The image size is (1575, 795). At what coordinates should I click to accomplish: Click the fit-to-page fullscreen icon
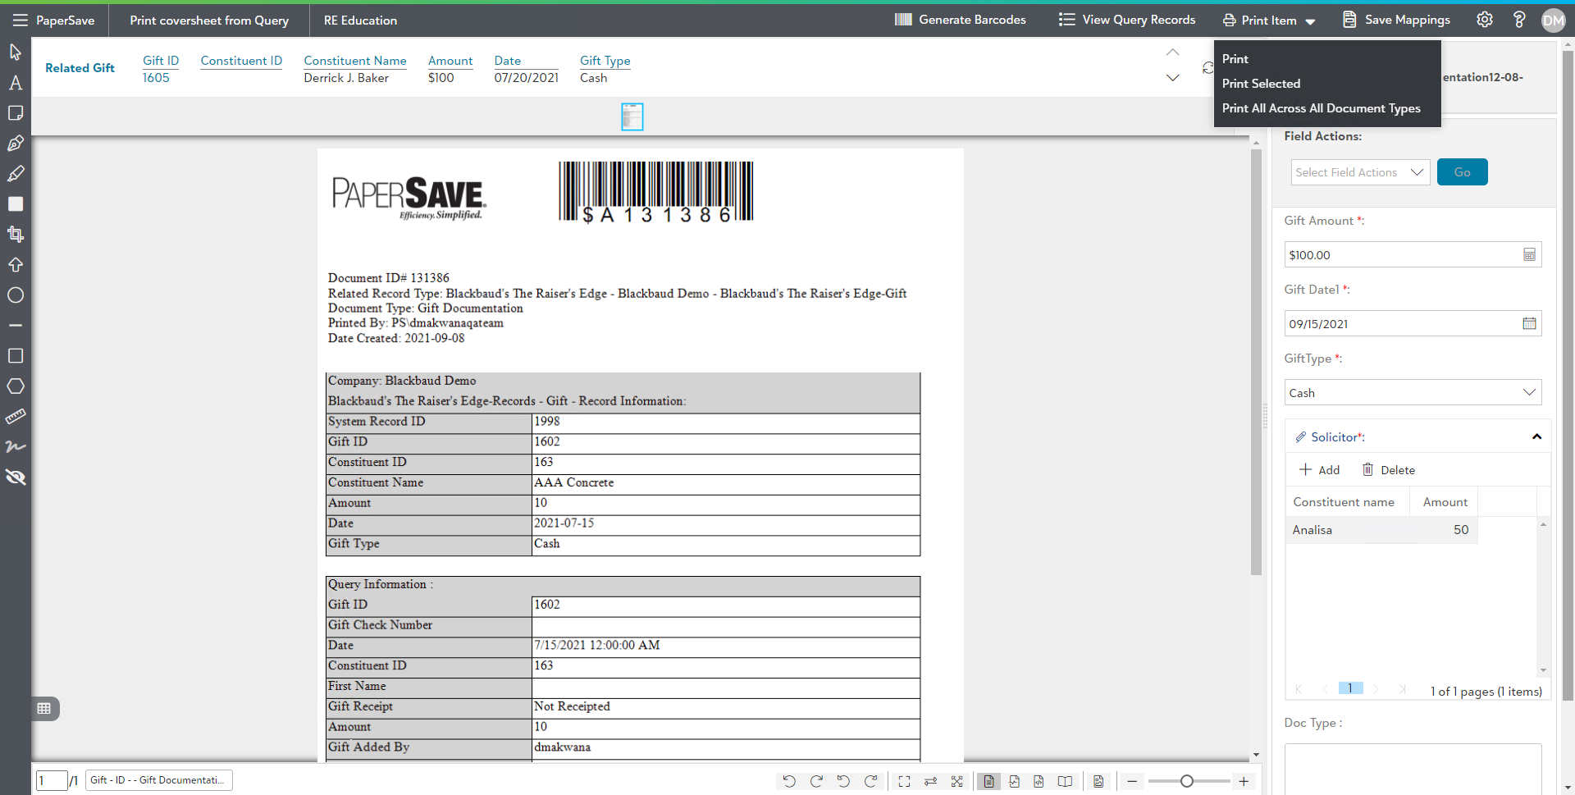[904, 781]
